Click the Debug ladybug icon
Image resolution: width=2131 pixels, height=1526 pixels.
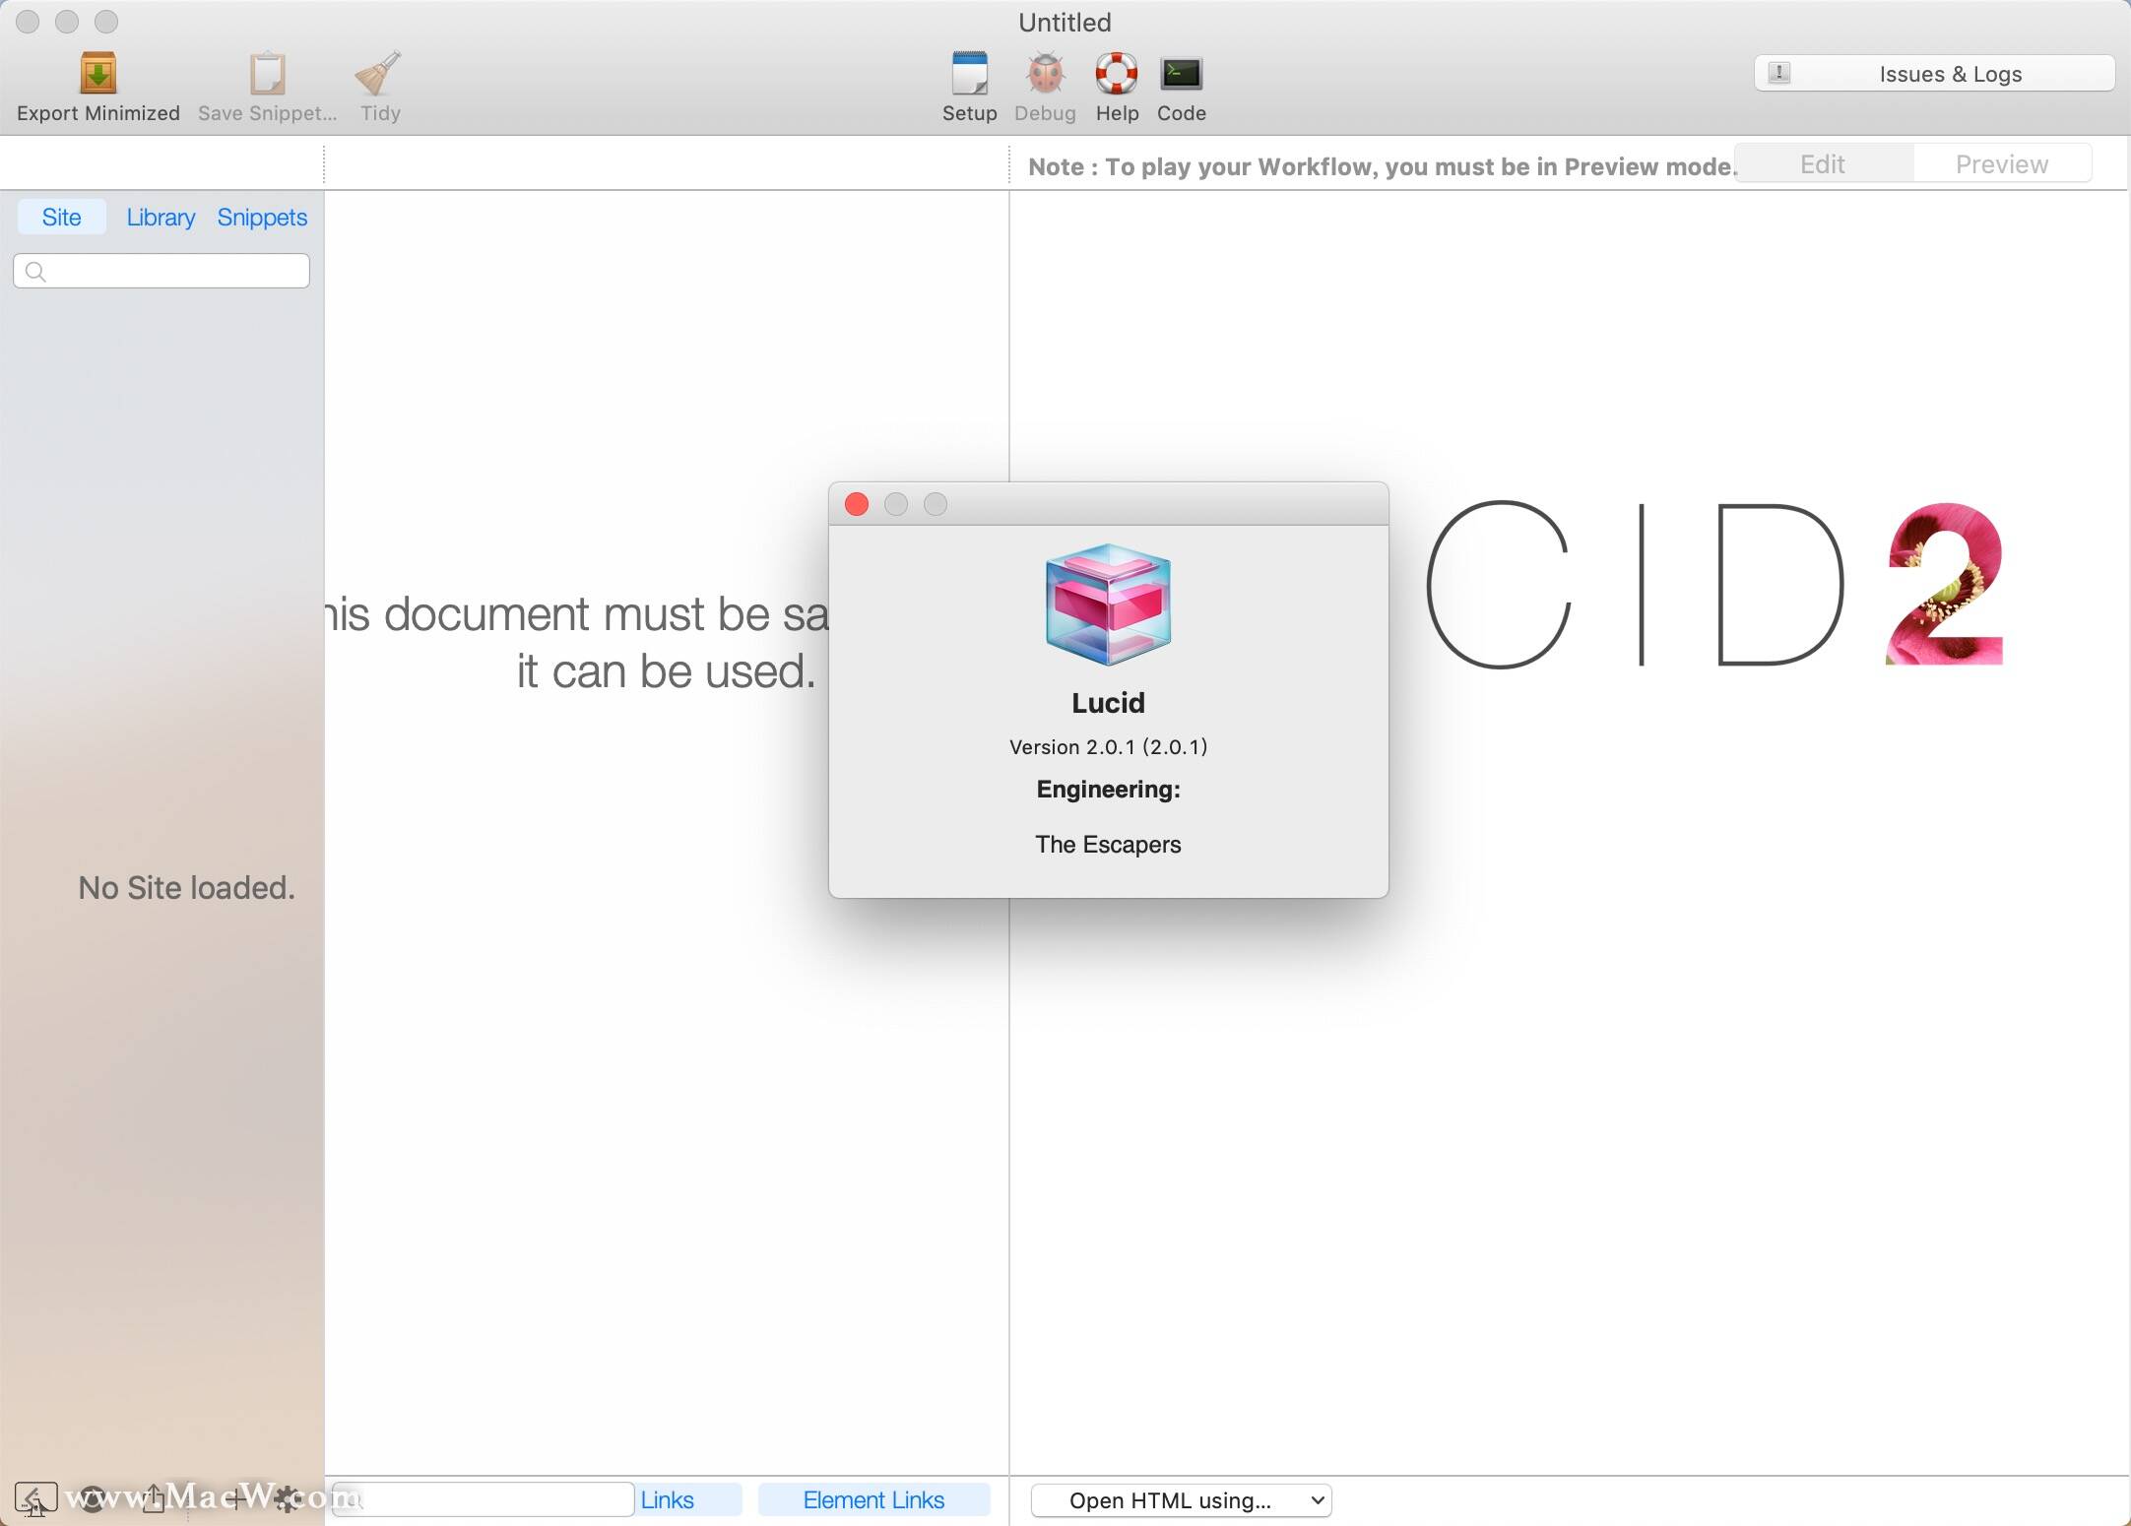coord(1045,74)
